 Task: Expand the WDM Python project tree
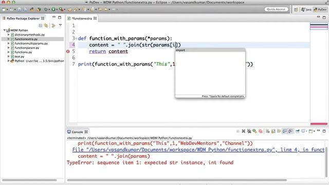pos(4,30)
